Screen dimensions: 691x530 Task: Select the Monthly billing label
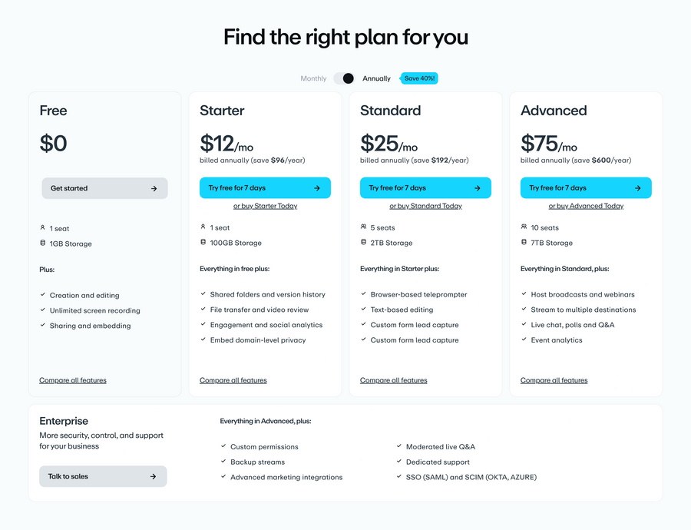point(313,78)
